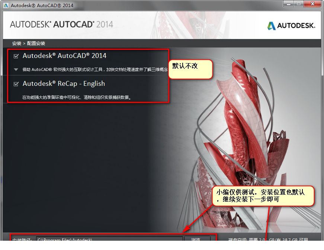This screenshot has width=324, height=250.
Task: Click the 配置安装 breadcrumb text
Action: click(36, 43)
